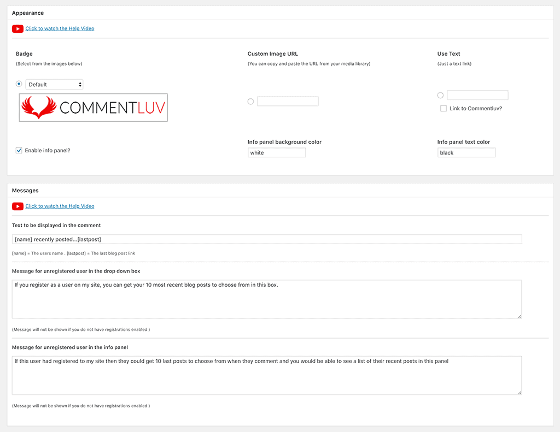This screenshot has width=560, height=432.
Task: Disable the Enable info panel checkbox
Action: tap(19, 150)
